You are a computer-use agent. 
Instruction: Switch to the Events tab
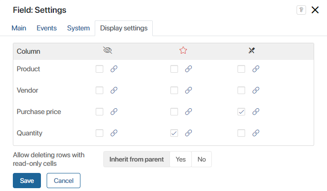(x=47, y=28)
